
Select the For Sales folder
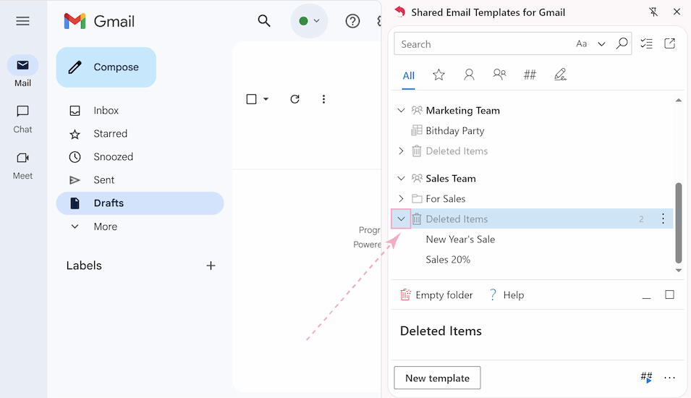(533, 199)
